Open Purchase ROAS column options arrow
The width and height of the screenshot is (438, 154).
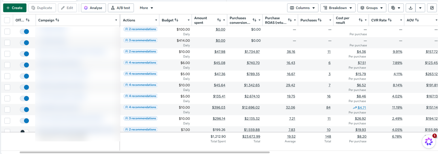pyautogui.click(x=295, y=20)
